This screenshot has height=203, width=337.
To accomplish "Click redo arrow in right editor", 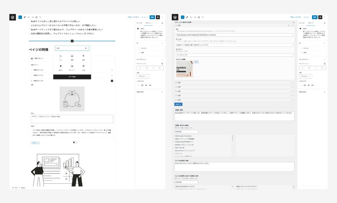I will pyautogui.click(x=195, y=17).
